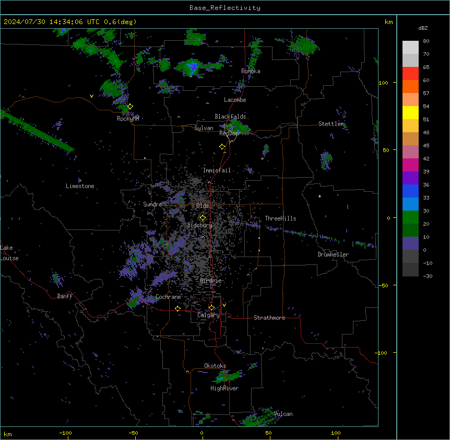This screenshot has height=440, width=450.
Task: Pick the yellow 51–54 dBZ legend swatch
Action: click(x=410, y=112)
